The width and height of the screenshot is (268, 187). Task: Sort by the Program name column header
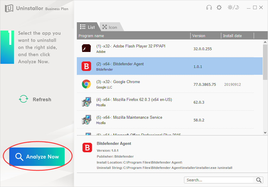pos(133,36)
